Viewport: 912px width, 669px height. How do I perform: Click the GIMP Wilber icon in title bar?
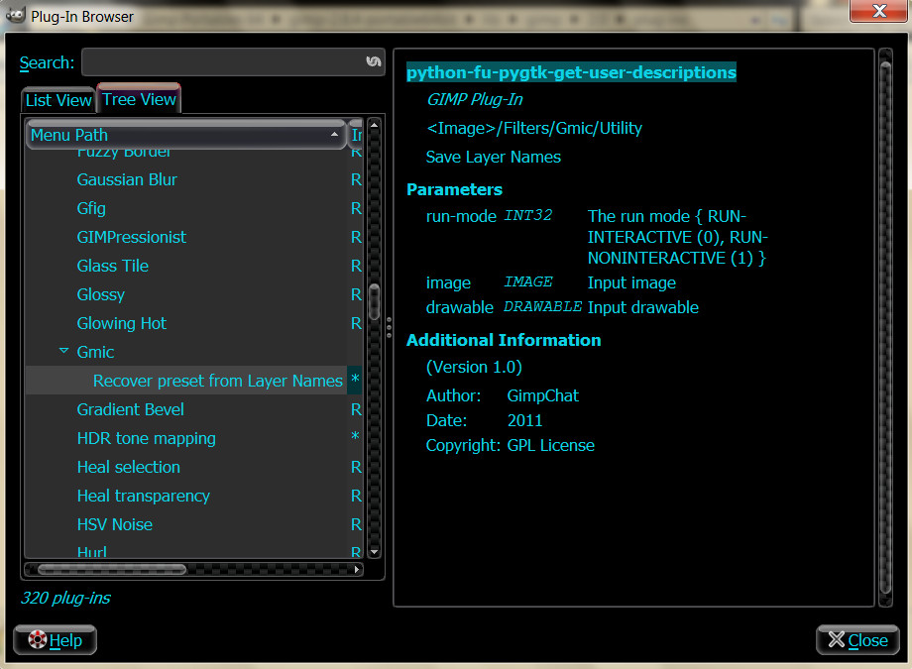(x=16, y=15)
